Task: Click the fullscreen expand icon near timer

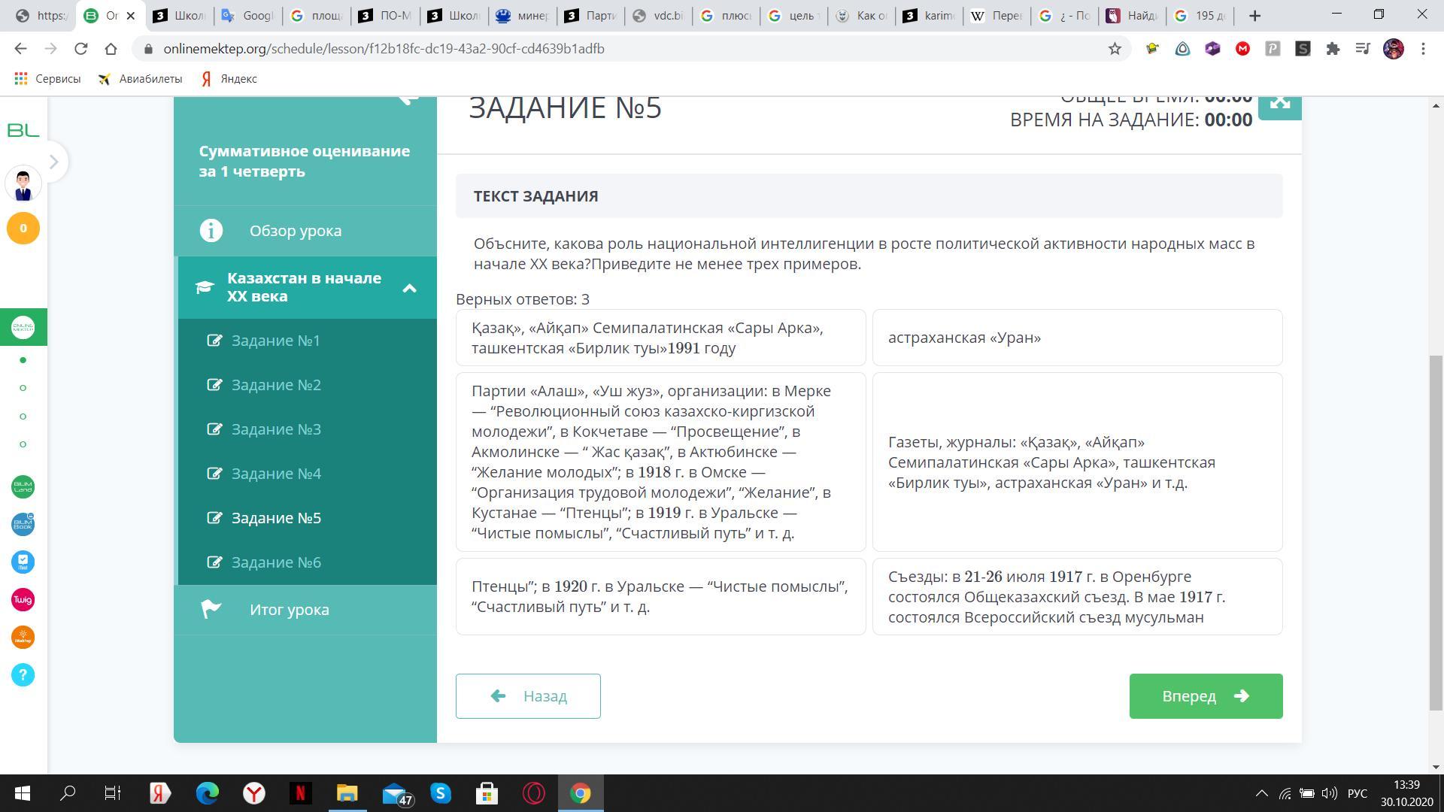Action: [x=1279, y=105]
